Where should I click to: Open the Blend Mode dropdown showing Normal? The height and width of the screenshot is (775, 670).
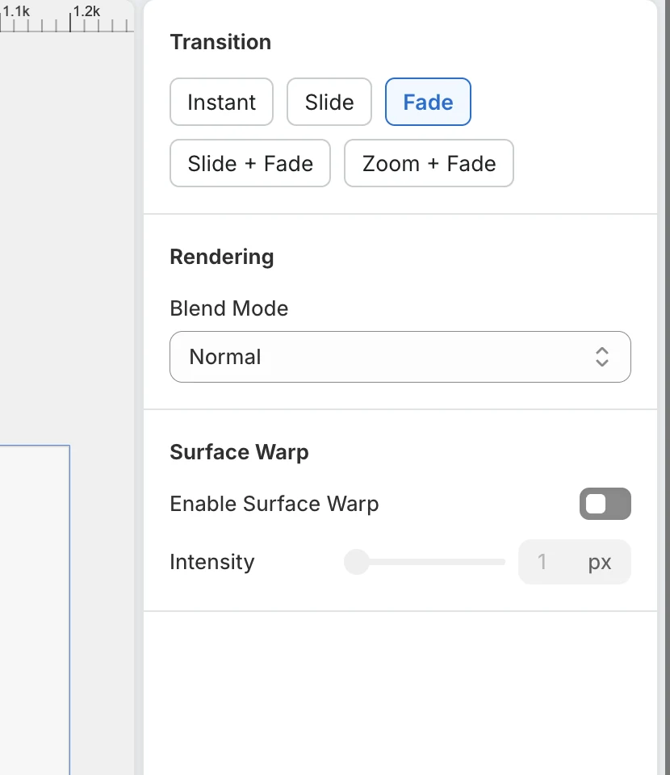pyautogui.click(x=400, y=357)
